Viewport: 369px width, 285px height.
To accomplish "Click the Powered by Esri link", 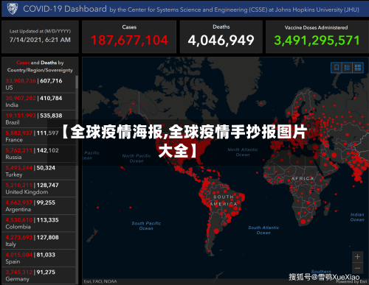I will coord(352,281).
